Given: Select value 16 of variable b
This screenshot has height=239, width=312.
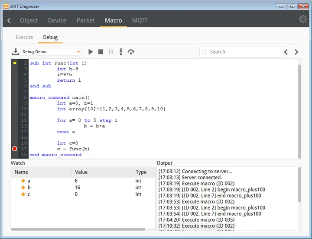Looking at the screenshot, I should pyautogui.click(x=78, y=188).
